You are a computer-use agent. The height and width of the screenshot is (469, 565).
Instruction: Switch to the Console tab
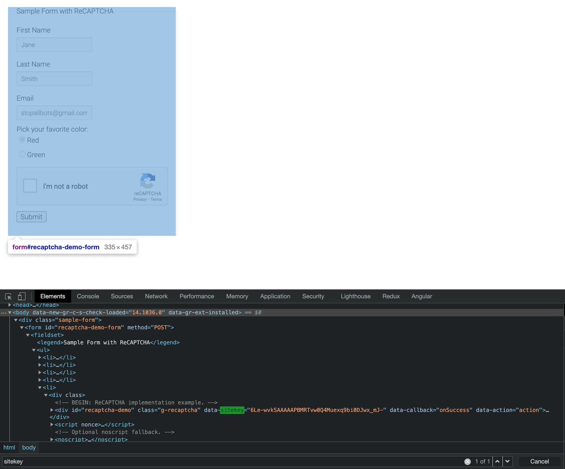click(x=88, y=296)
